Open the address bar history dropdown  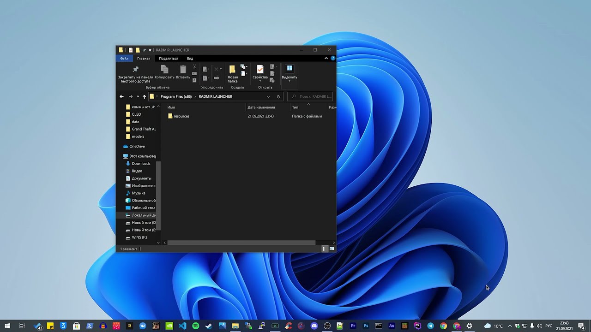coord(268,96)
